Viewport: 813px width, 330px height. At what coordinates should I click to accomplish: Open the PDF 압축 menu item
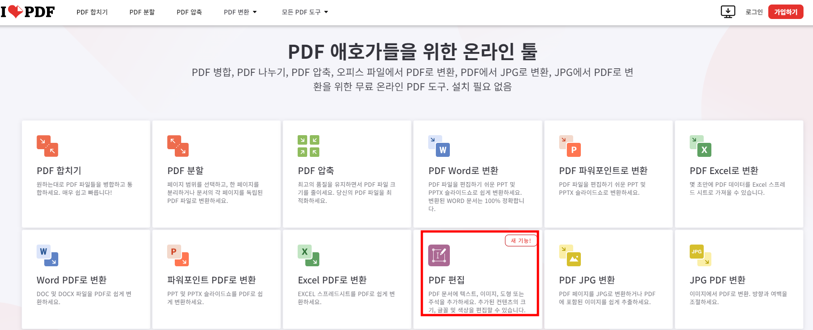(x=189, y=12)
